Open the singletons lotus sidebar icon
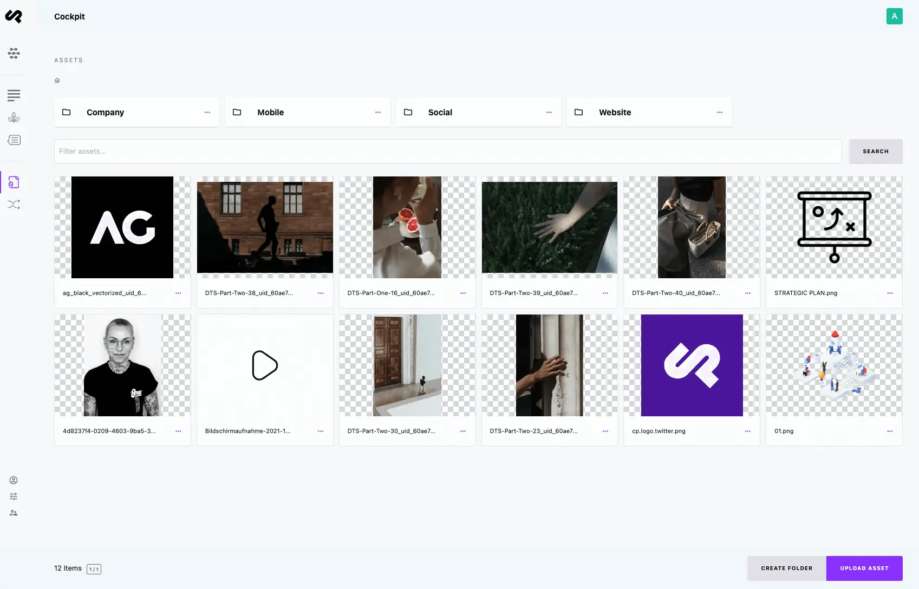 click(x=14, y=118)
